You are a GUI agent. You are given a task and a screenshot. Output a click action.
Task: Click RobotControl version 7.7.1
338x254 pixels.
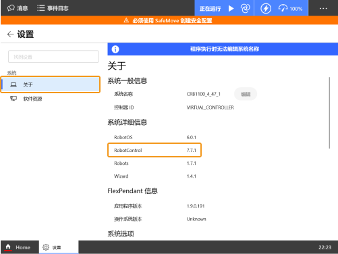click(192, 150)
